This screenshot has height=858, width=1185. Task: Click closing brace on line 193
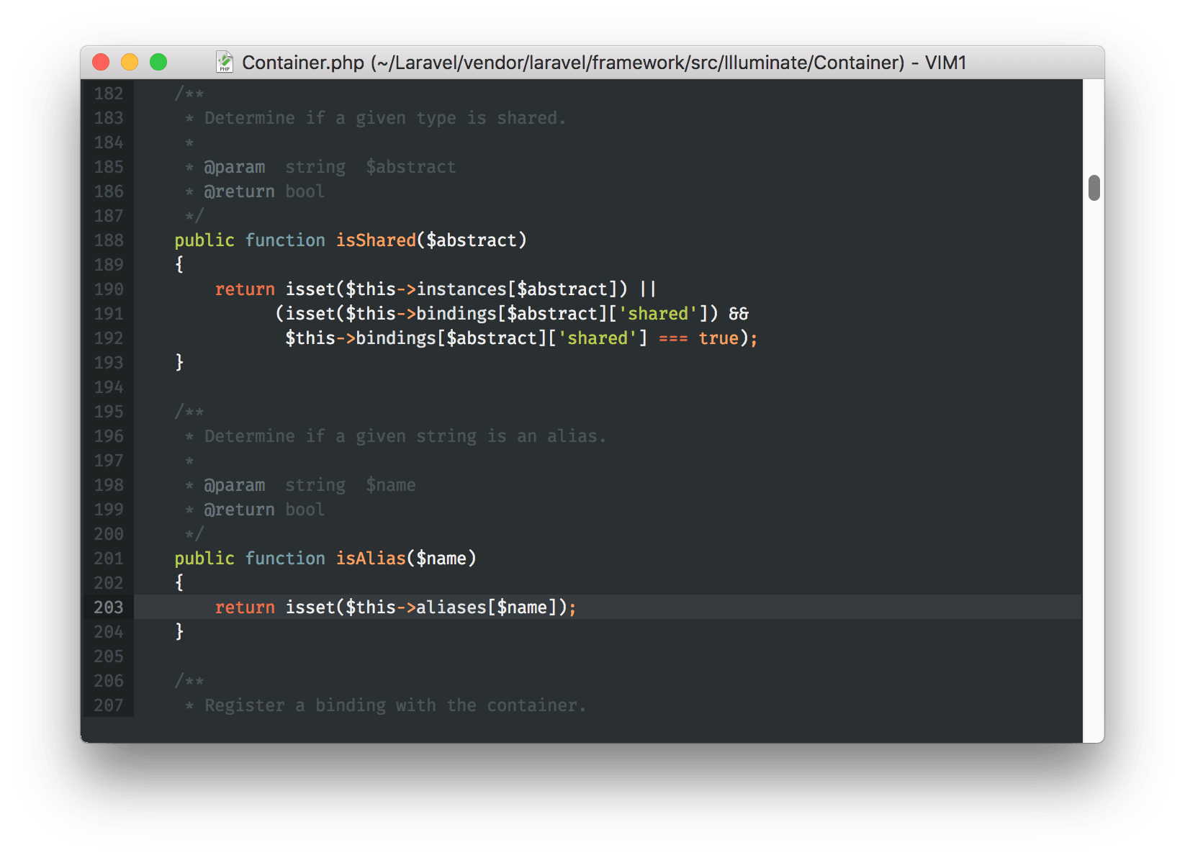pyautogui.click(x=179, y=363)
